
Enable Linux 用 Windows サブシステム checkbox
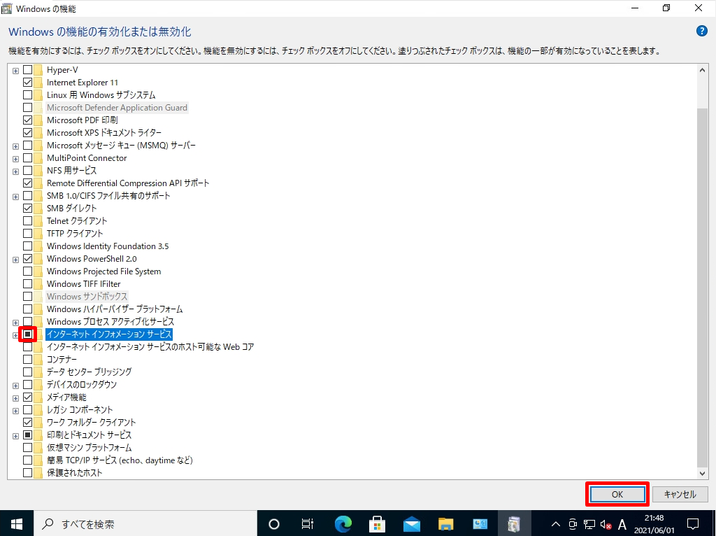pos(27,95)
